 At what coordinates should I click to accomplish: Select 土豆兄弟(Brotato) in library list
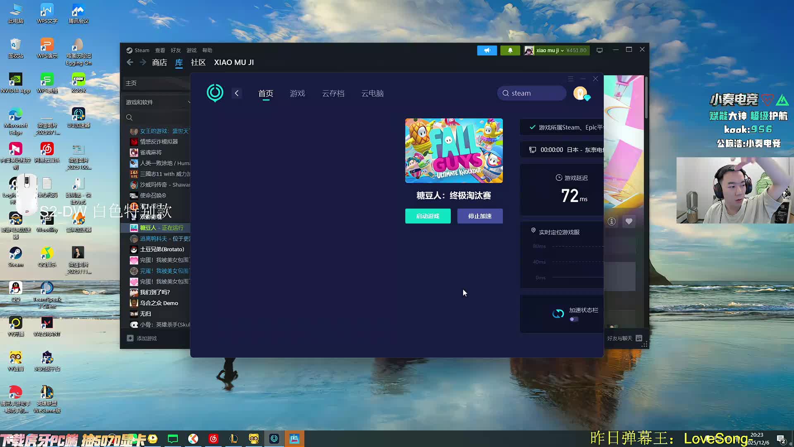162,249
